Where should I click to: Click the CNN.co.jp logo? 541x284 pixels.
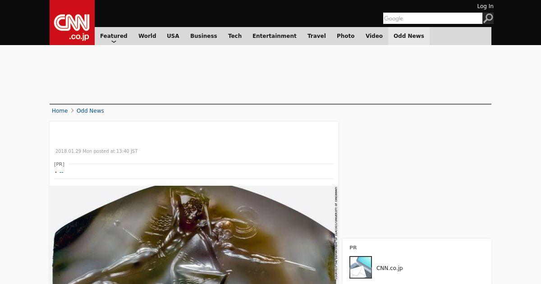coord(72,23)
